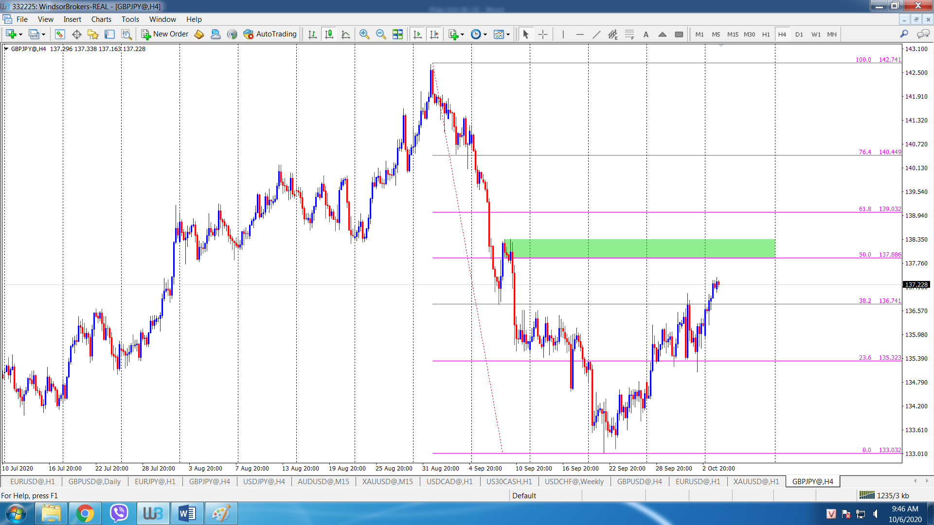
Task: Open Word from the taskbar
Action: pyautogui.click(x=187, y=513)
